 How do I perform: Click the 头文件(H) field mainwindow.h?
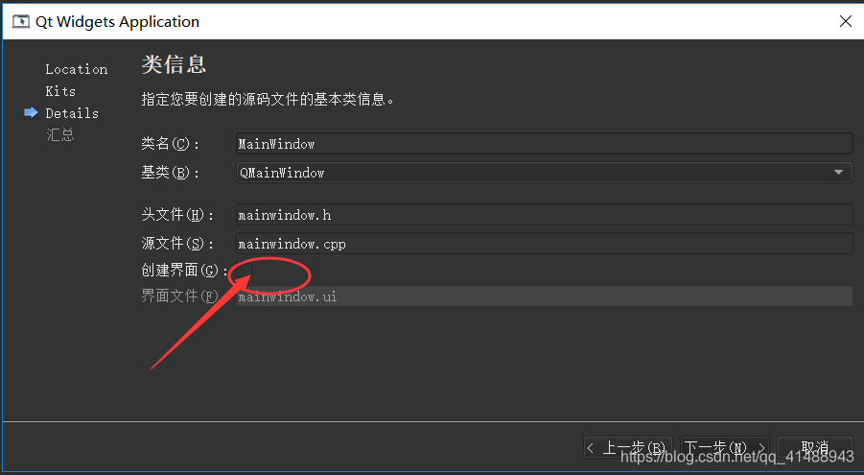[544, 215]
